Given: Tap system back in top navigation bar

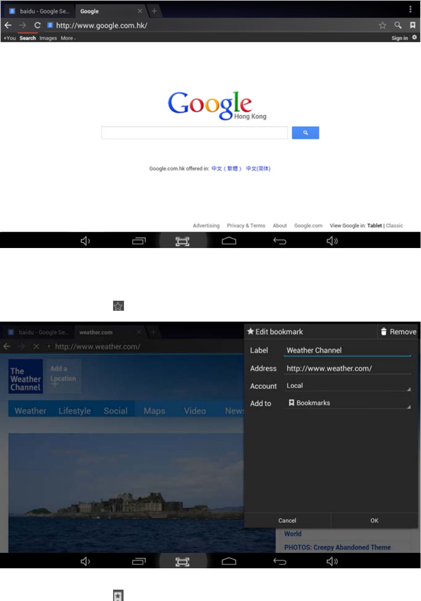Looking at the screenshot, I should click(x=280, y=241).
